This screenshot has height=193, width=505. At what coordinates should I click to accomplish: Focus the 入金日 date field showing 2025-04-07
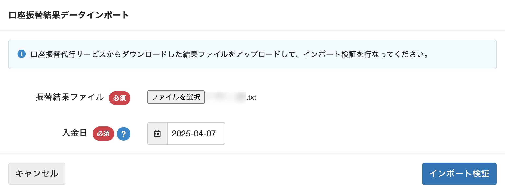196,134
